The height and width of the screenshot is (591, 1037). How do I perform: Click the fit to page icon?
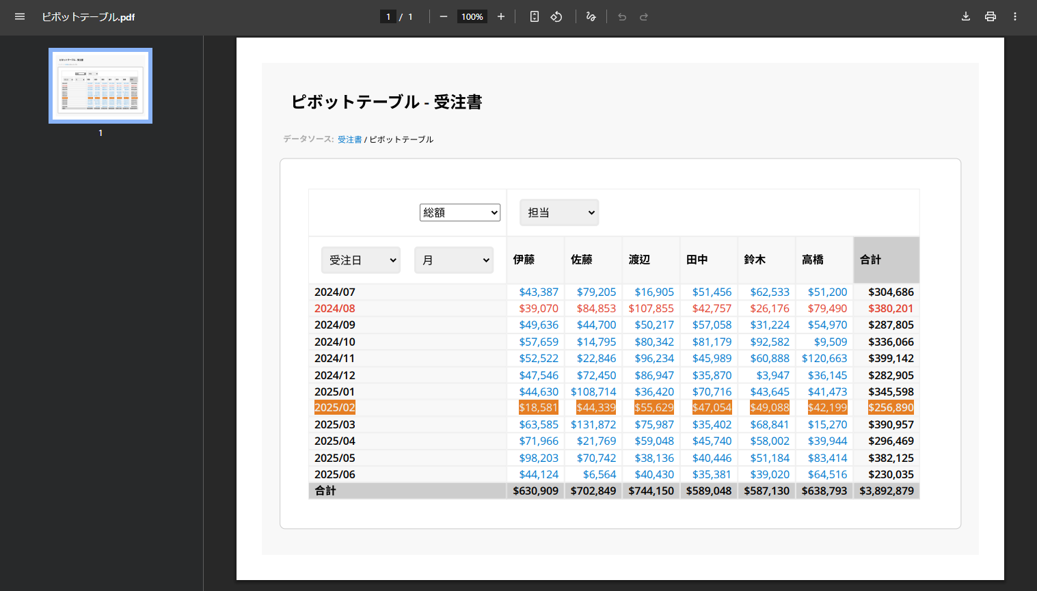click(535, 16)
